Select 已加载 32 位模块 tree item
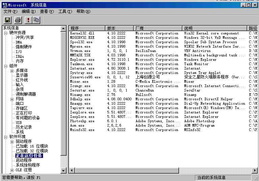 (x=32, y=151)
